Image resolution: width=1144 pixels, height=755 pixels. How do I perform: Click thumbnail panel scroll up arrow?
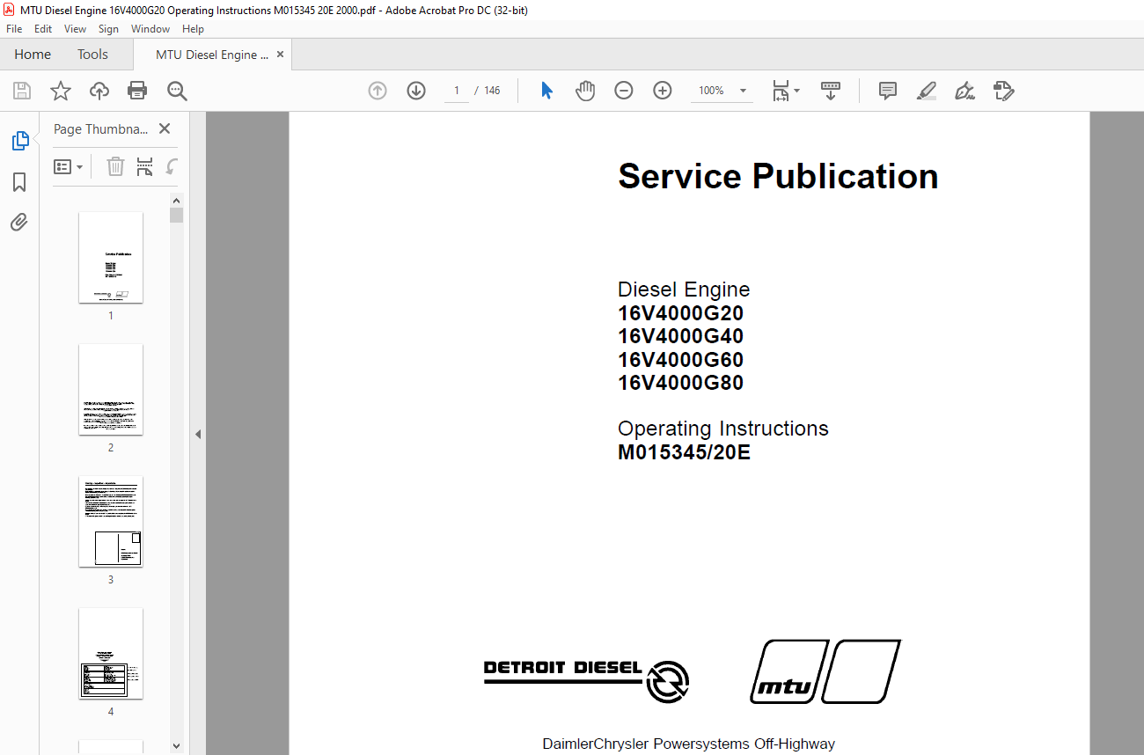click(x=177, y=200)
